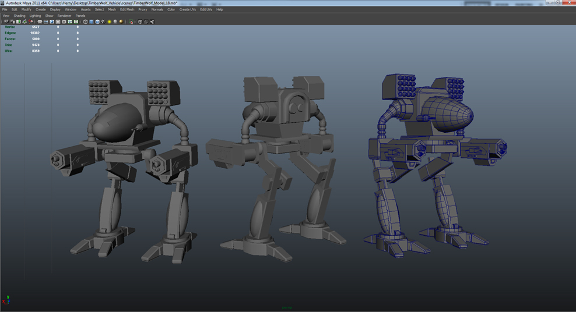Expand the viewport Shading menu
The width and height of the screenshot is (576, 312).
(19, 16)
